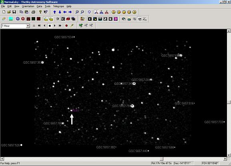Click the Open folder icon
The width and height of the screenshot is (231, 166).
pos(9,12)
